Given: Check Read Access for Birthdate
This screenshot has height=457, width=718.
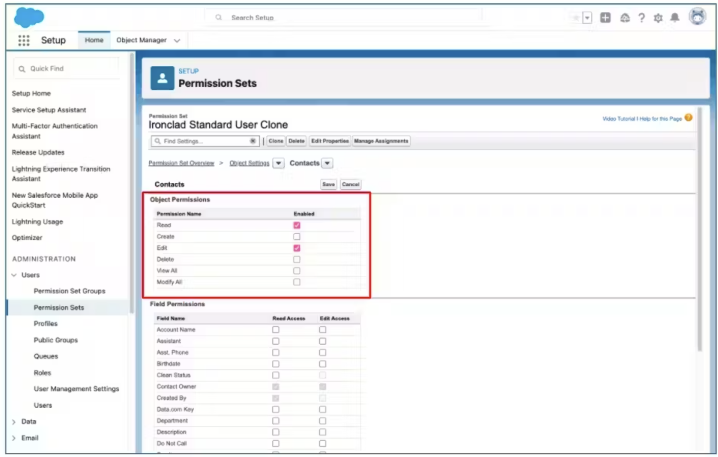Looking at the screenshot, I should click(x=276, y=364).
